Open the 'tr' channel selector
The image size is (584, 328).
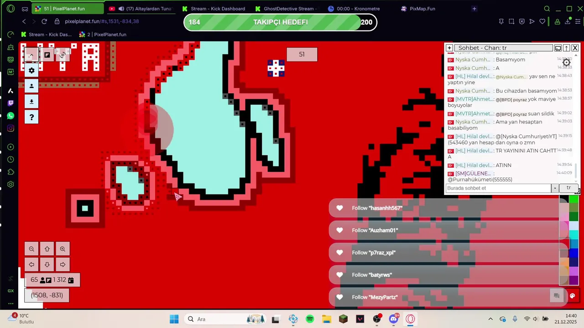pyautogui.click(x=568, y=188)
